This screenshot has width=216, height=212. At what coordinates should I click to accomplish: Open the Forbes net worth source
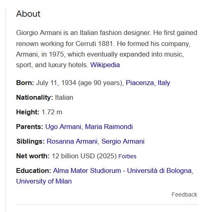pyautogui.click(x=127, y=156)
